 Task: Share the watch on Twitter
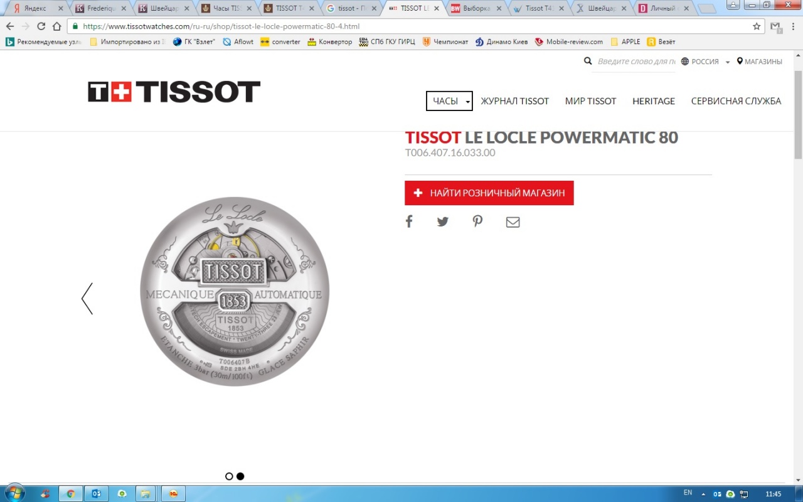click(x=443, y=222)
